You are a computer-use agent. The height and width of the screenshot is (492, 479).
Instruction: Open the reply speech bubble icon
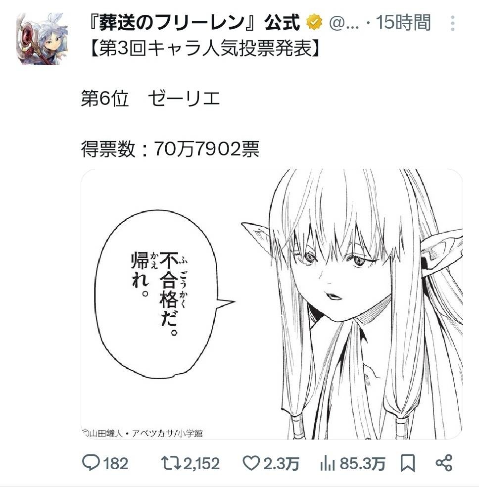click(x=91, y=463)
